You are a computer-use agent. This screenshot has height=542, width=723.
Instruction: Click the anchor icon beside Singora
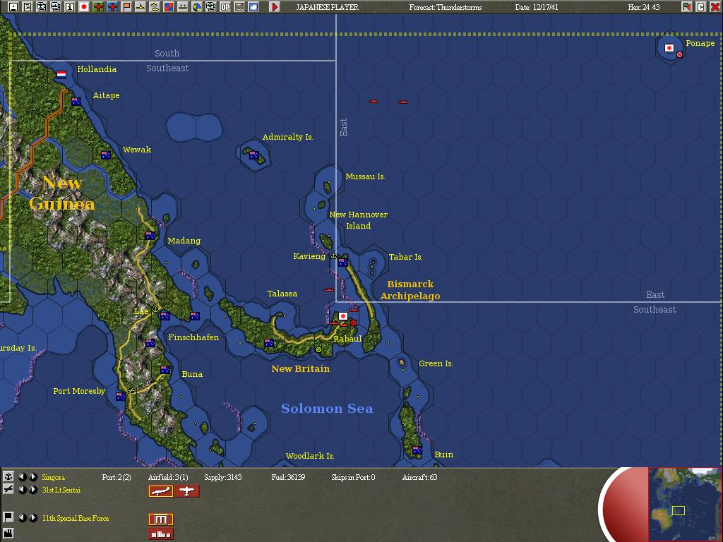point(8,476)
